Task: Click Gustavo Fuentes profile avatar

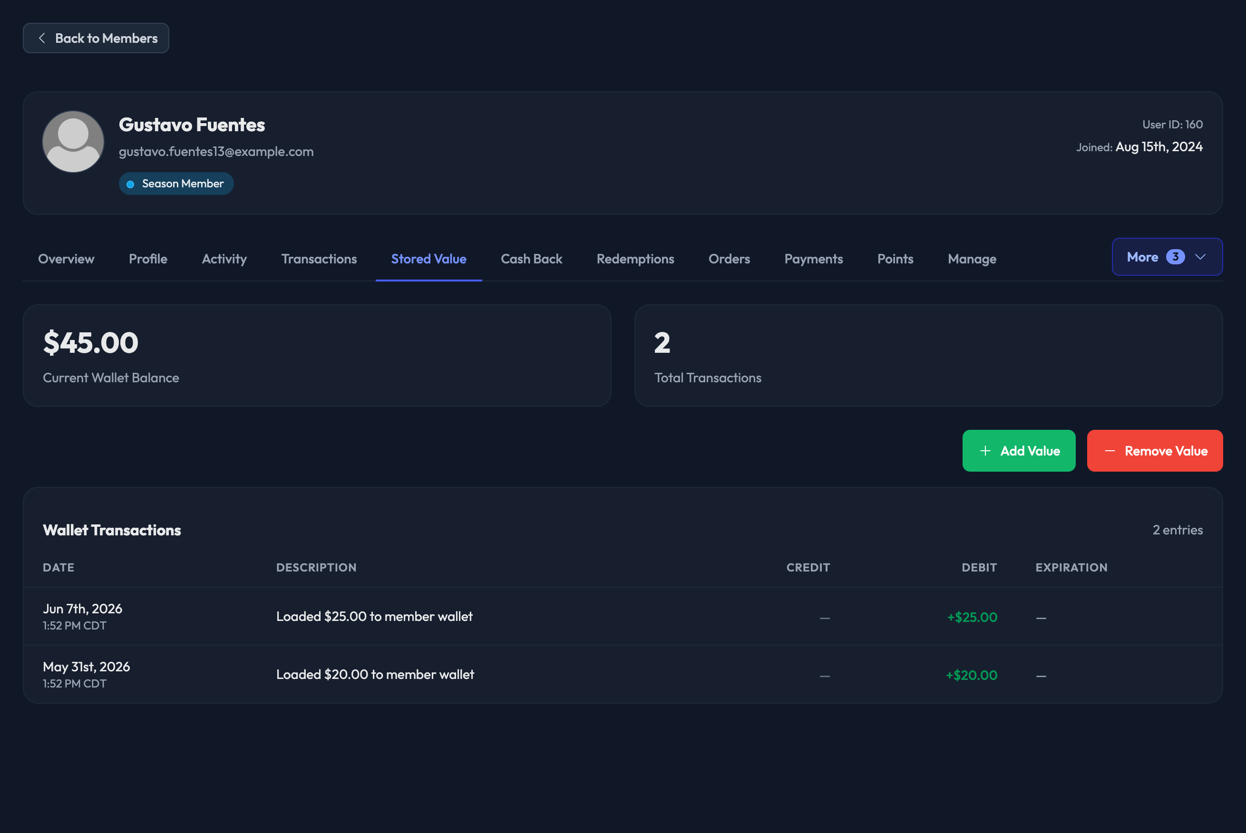Action: [x=73, y=142]
